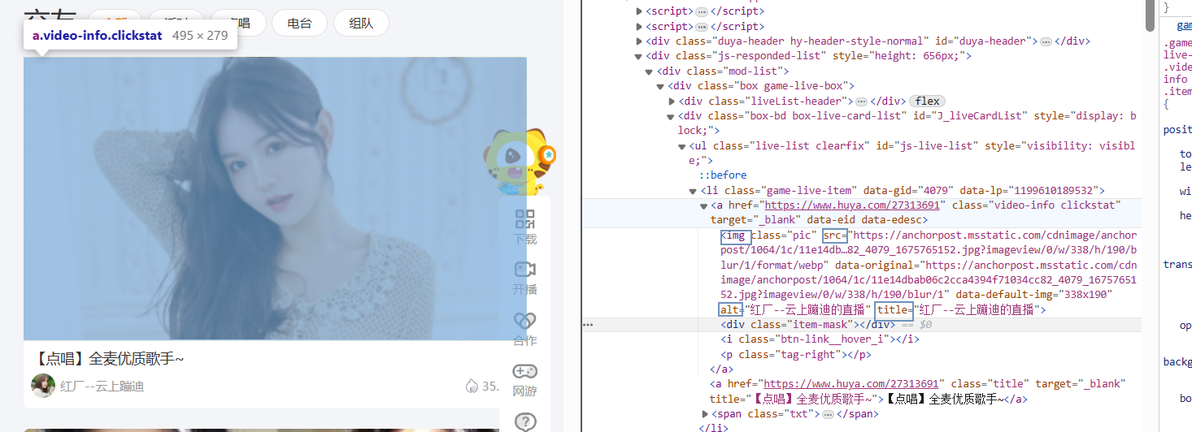The height and width of the screenshot is (432, 1192).
Task: Open the 下载 download sidebar icon
Action: point(524,219)
